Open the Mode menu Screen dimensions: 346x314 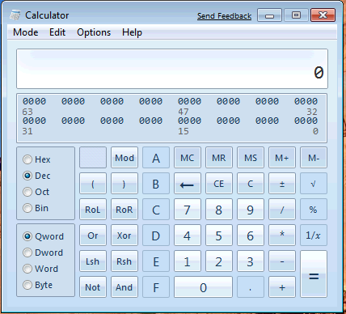point(26,32)
